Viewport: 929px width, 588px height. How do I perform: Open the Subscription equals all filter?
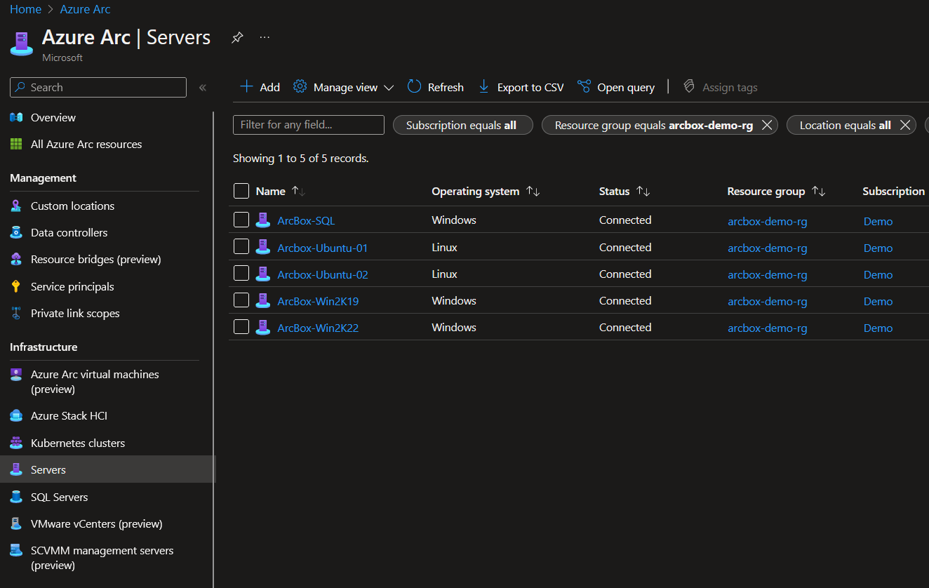point(463,125)
